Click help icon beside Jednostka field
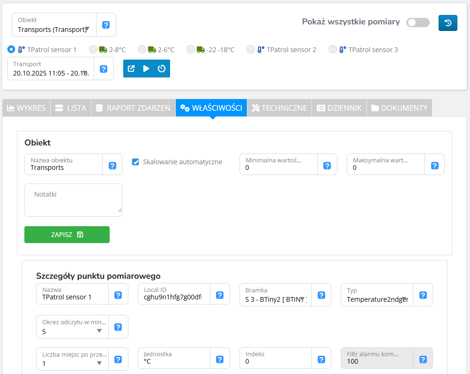 pyautogui.click(x=219, y=359)
